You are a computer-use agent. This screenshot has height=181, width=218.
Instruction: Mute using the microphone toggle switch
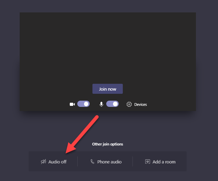tap(112, 104)
